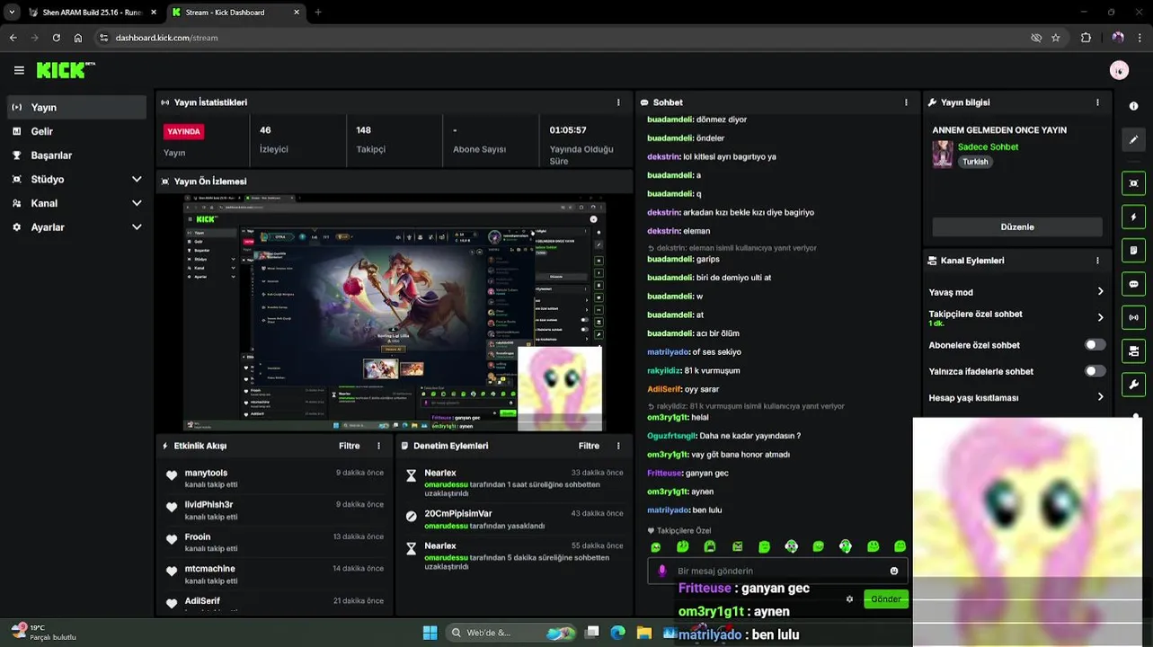Click the Turkish language tag
The width and height of the screenshot is (1153, 647).
coord(975,162)
